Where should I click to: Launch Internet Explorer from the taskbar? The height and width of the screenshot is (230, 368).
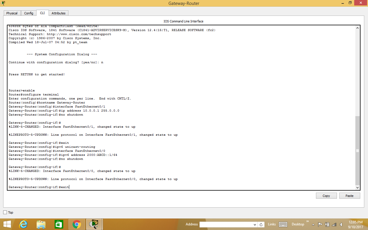click(x=23, y=224)
